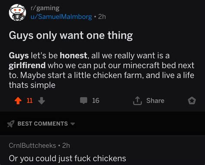This screenshot has width=205, height=165.
Task: Click the rocket icon beside Best Comments
Action: pyautogui.click(x=11, y=124)
